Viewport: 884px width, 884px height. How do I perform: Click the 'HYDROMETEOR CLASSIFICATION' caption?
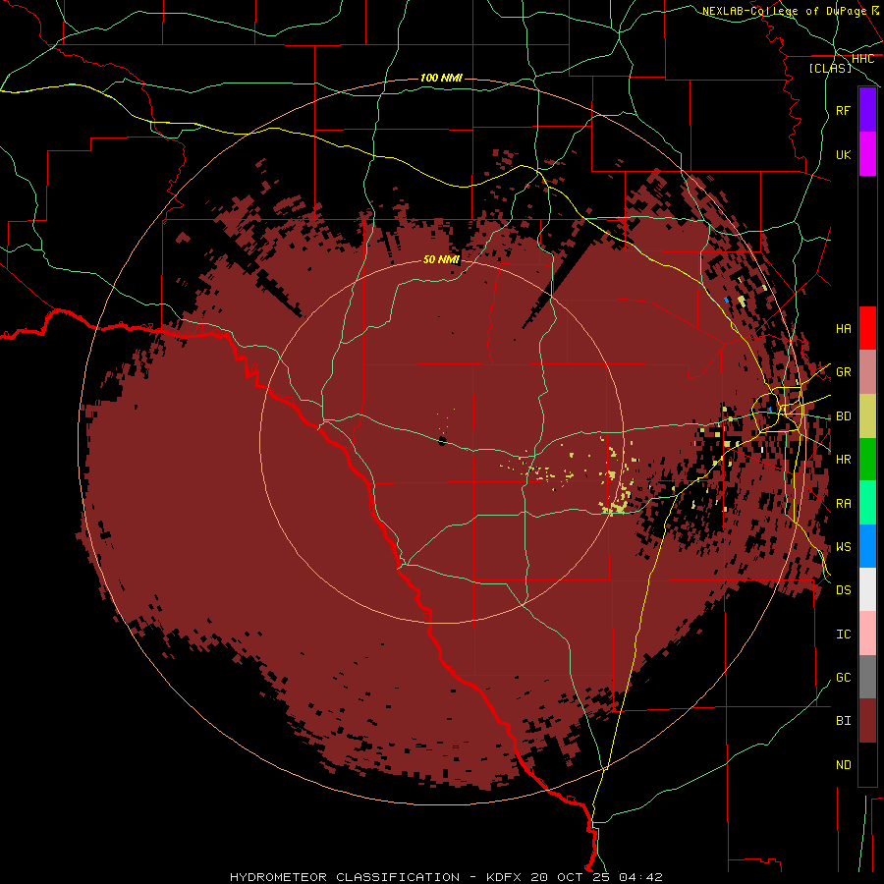pyautogui.click(x=345, y=877)
